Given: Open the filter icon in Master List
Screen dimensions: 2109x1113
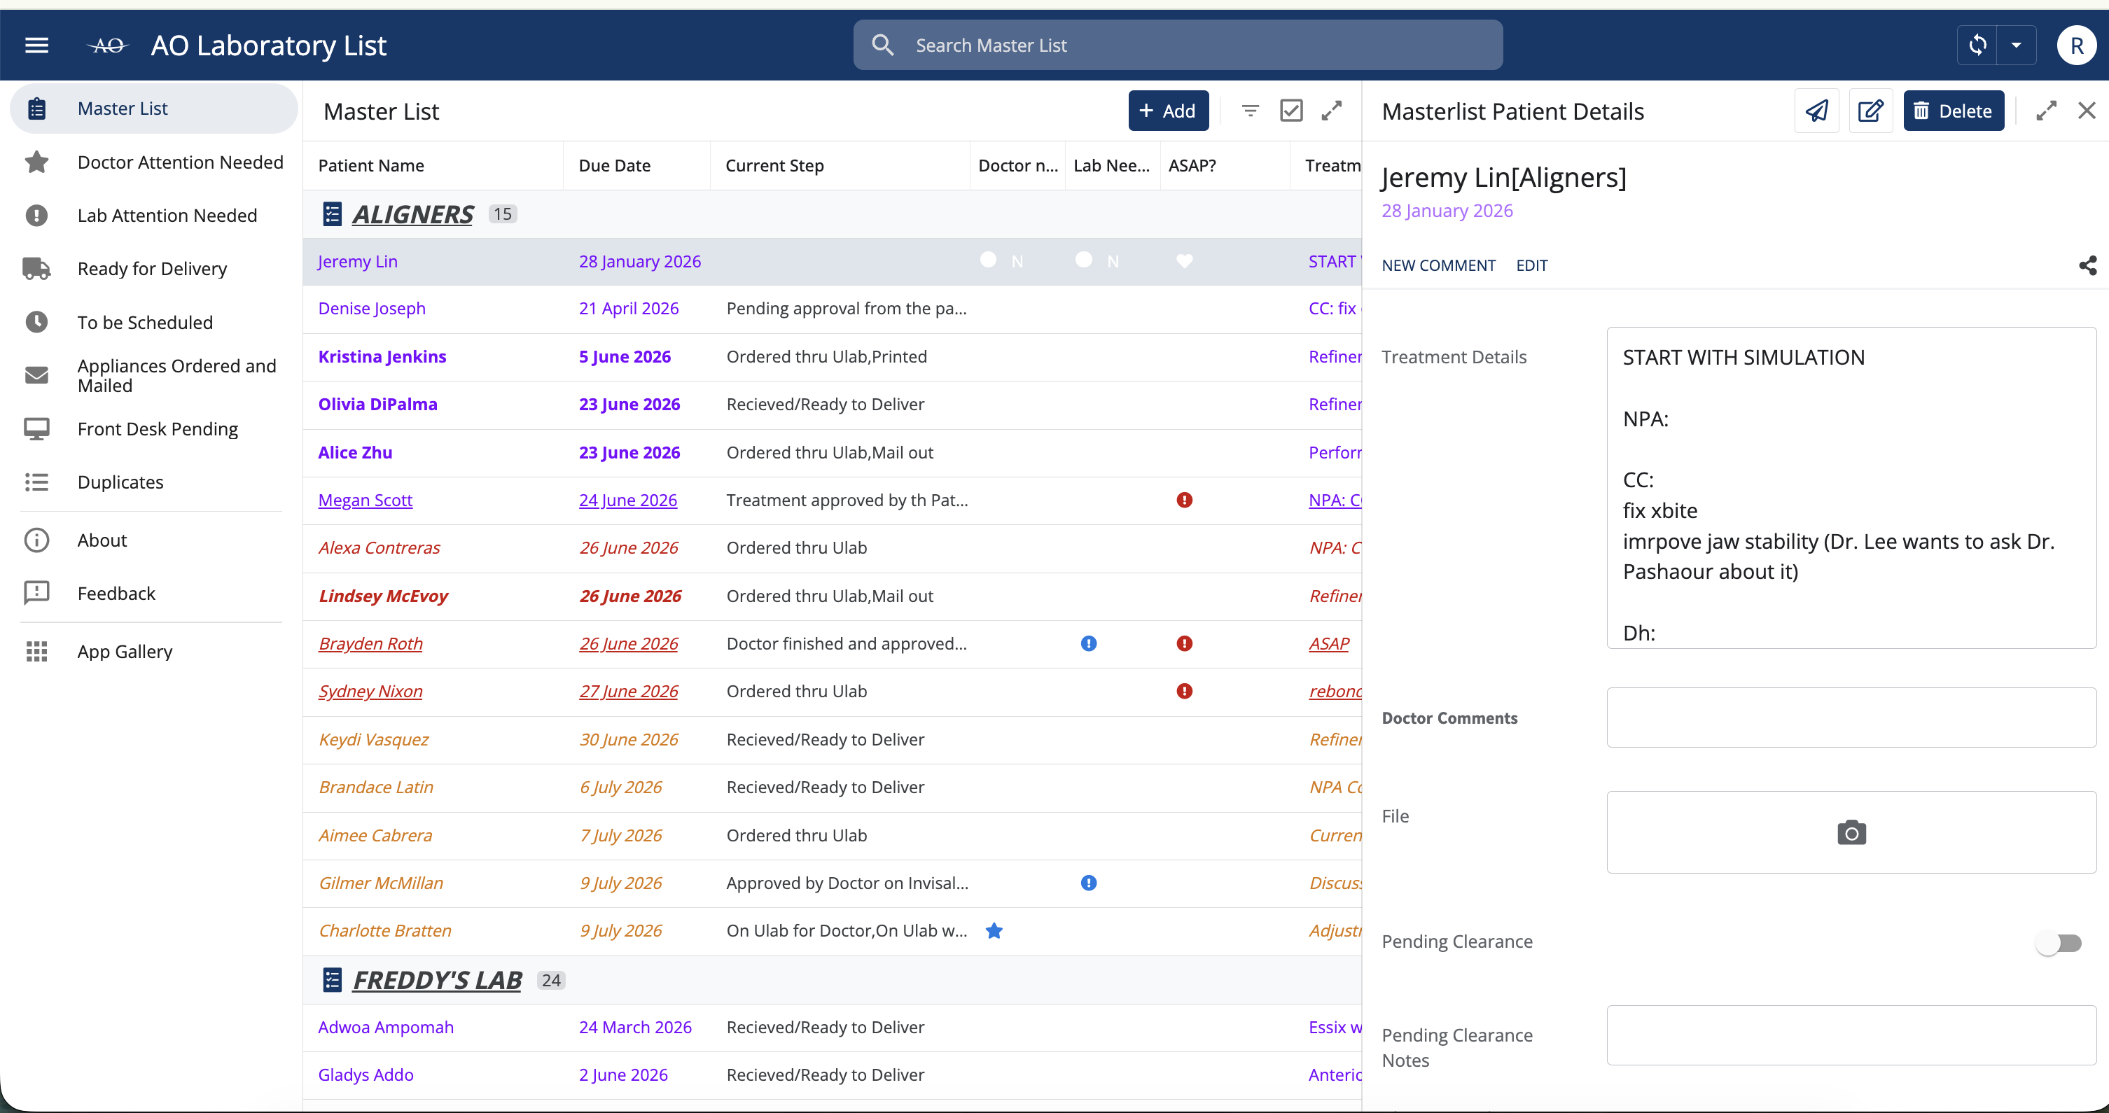Looking at the screenshot, I should [1250, 111].
